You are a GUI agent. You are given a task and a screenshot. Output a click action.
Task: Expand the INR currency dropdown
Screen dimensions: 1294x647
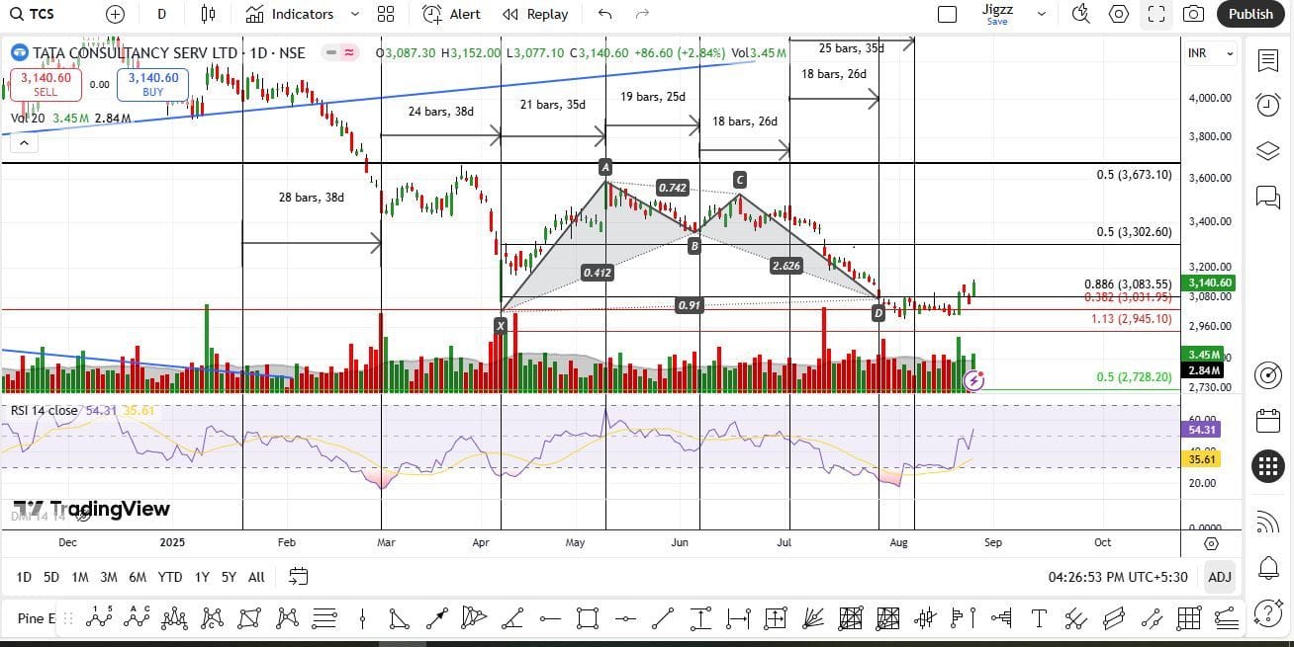coord(1214,53)
